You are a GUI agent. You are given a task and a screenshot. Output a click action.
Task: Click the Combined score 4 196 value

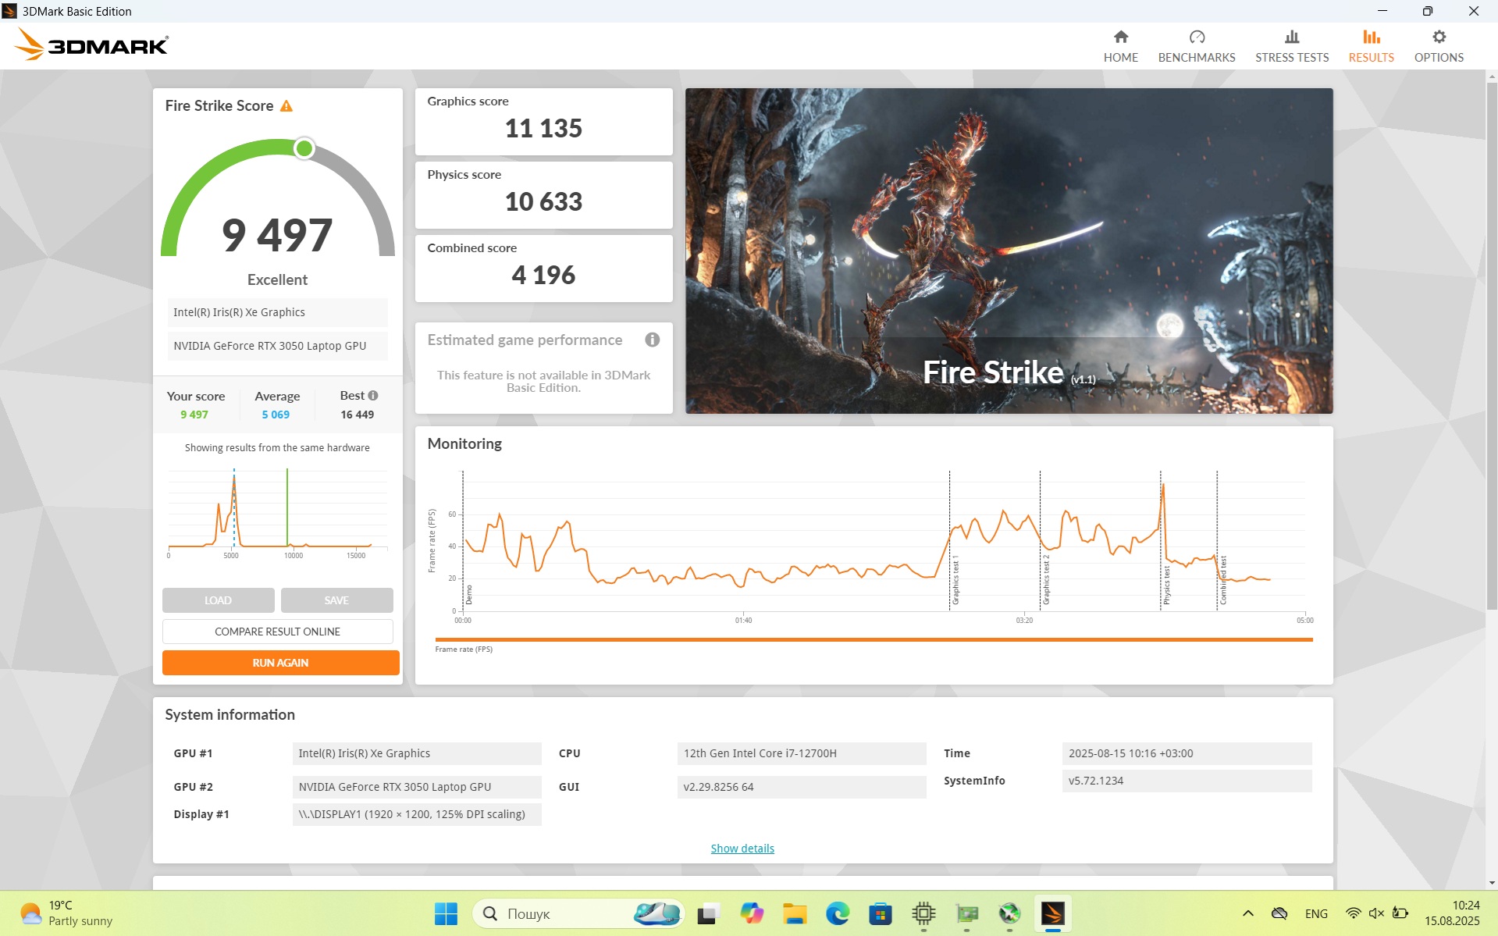(x=543, y=275)
